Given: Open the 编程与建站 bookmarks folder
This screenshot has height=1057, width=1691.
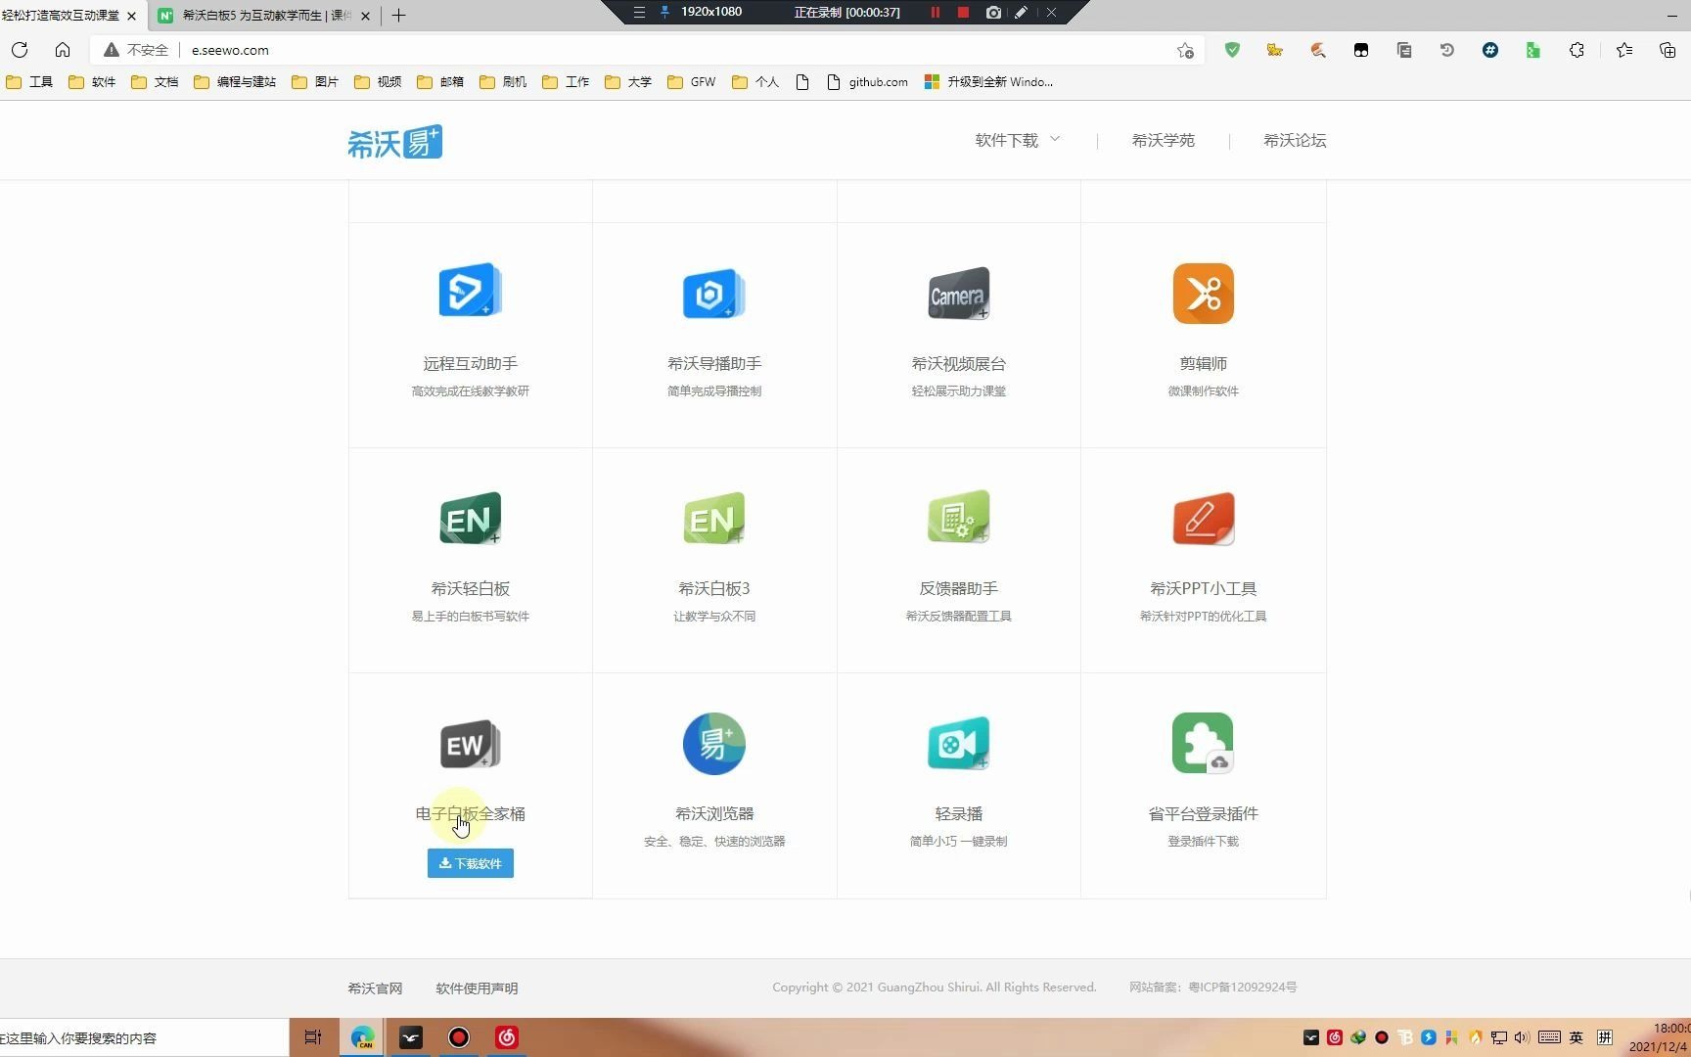Looking at the screenshot, I should (235, 82).
